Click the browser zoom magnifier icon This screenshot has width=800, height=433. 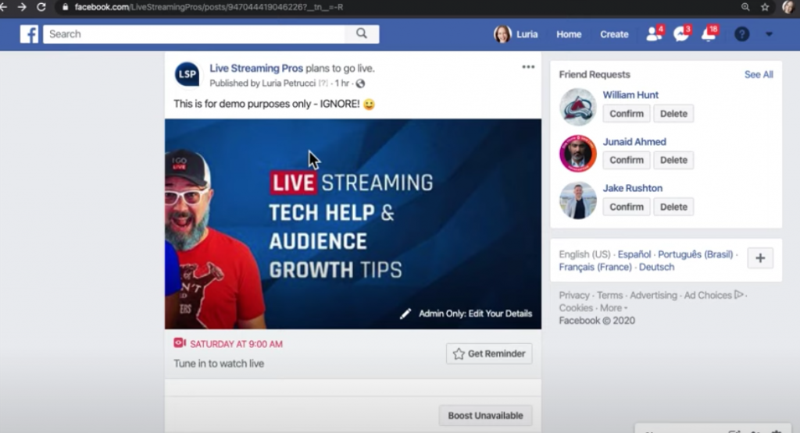745,7
